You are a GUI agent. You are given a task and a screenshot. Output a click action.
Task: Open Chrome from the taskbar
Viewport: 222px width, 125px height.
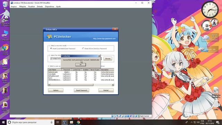[x=78, y=122]
